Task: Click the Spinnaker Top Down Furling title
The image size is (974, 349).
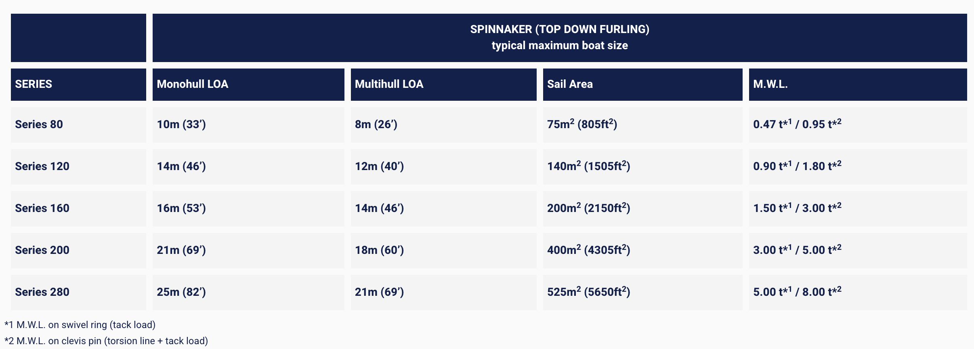Action: point(559,30)
